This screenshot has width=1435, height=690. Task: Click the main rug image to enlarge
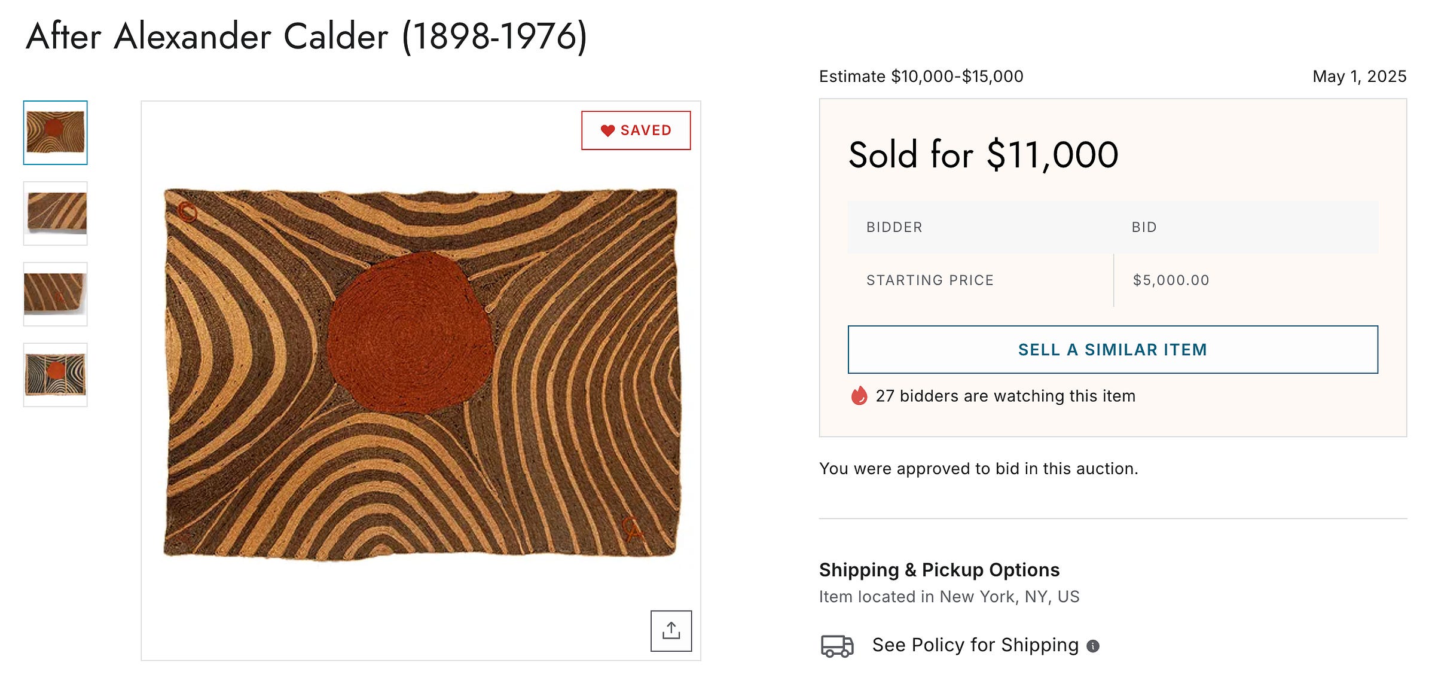(421, 374)
